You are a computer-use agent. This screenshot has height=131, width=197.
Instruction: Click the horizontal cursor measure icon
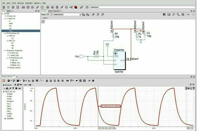pos(68,80)
